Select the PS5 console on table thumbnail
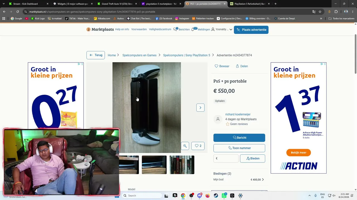Viewport: 357px width, 200px height. [154, 165]
